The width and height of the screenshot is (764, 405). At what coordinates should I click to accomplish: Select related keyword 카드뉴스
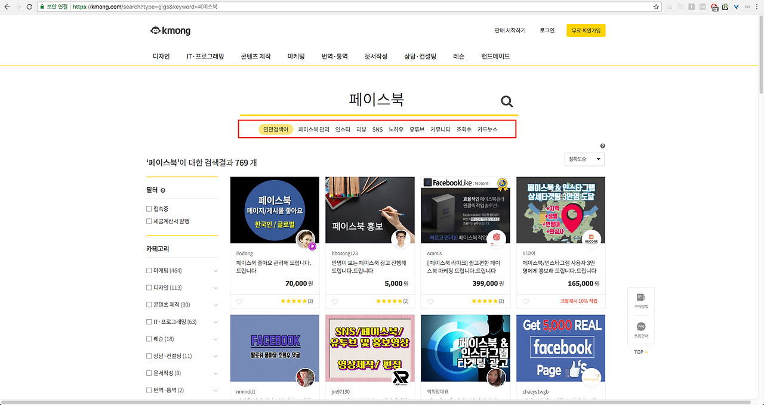(x=487, y=129)
